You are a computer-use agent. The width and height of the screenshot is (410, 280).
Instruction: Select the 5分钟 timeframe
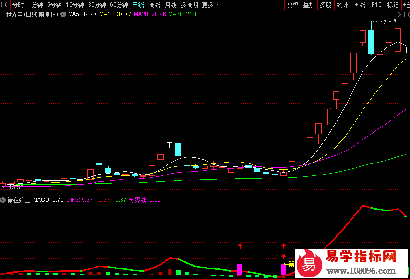click(54, 5)
